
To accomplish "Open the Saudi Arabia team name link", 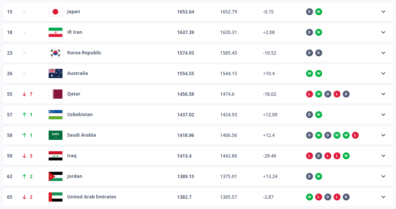I will (81, 135).
